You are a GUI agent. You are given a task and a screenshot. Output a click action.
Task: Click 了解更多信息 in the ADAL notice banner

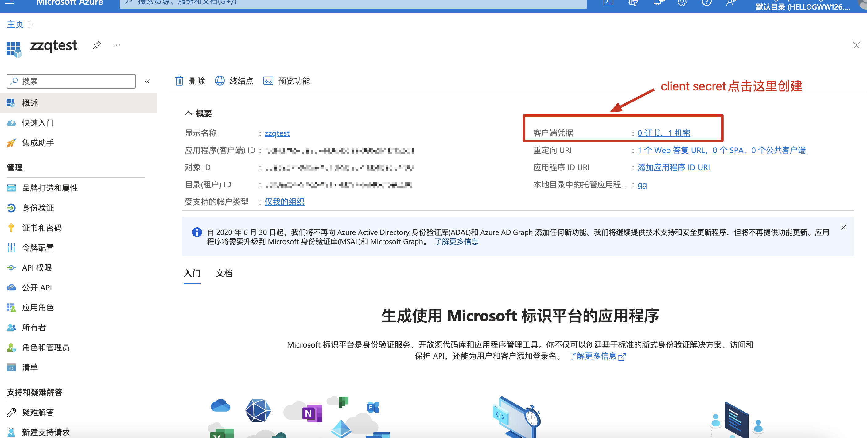pos(457,241)
